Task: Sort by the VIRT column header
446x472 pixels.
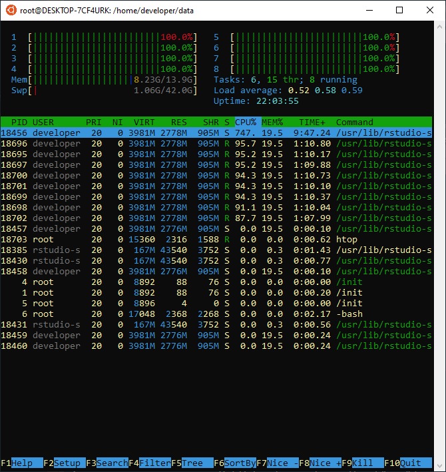Action: coord(144,122)
